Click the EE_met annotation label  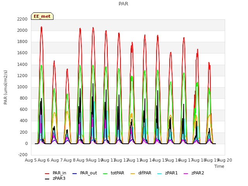(42, 16)
